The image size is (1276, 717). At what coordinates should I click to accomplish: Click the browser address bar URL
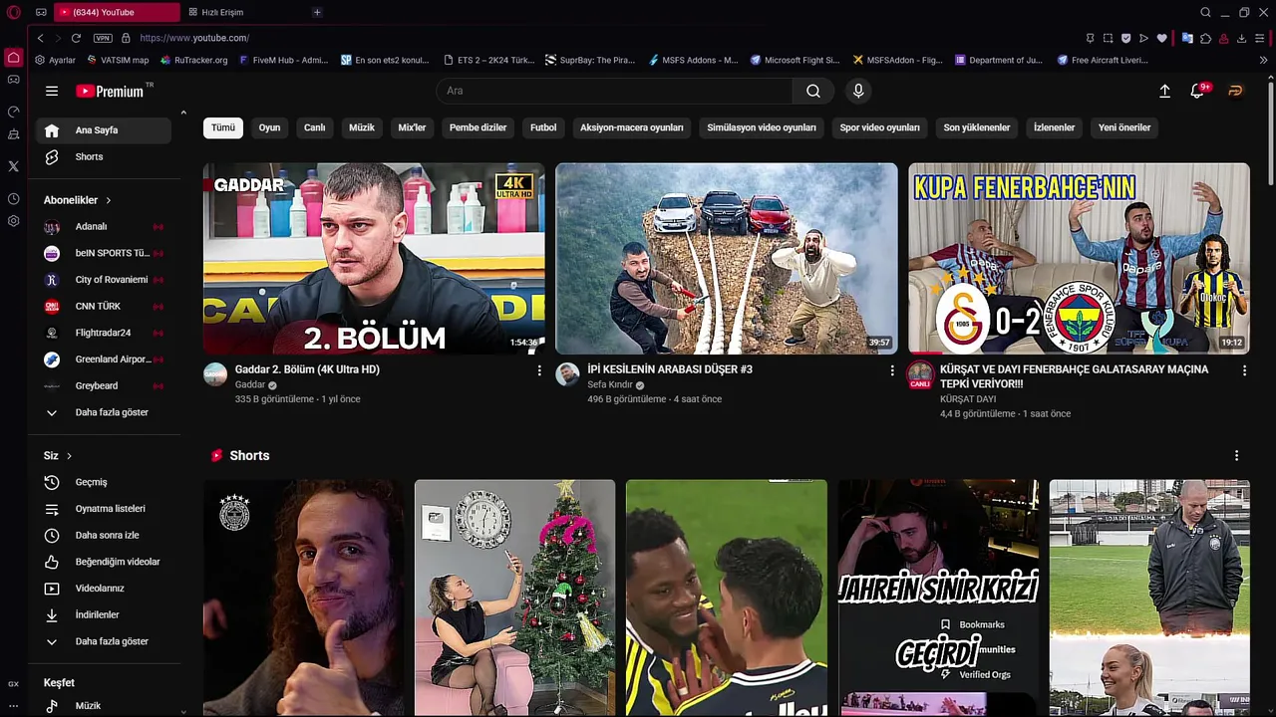(194, 38)
